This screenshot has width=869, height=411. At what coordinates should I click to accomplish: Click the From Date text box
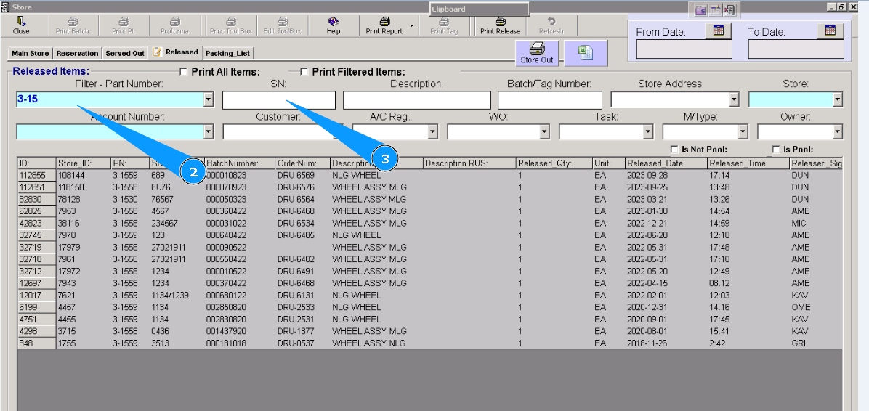tap(684, 49)
